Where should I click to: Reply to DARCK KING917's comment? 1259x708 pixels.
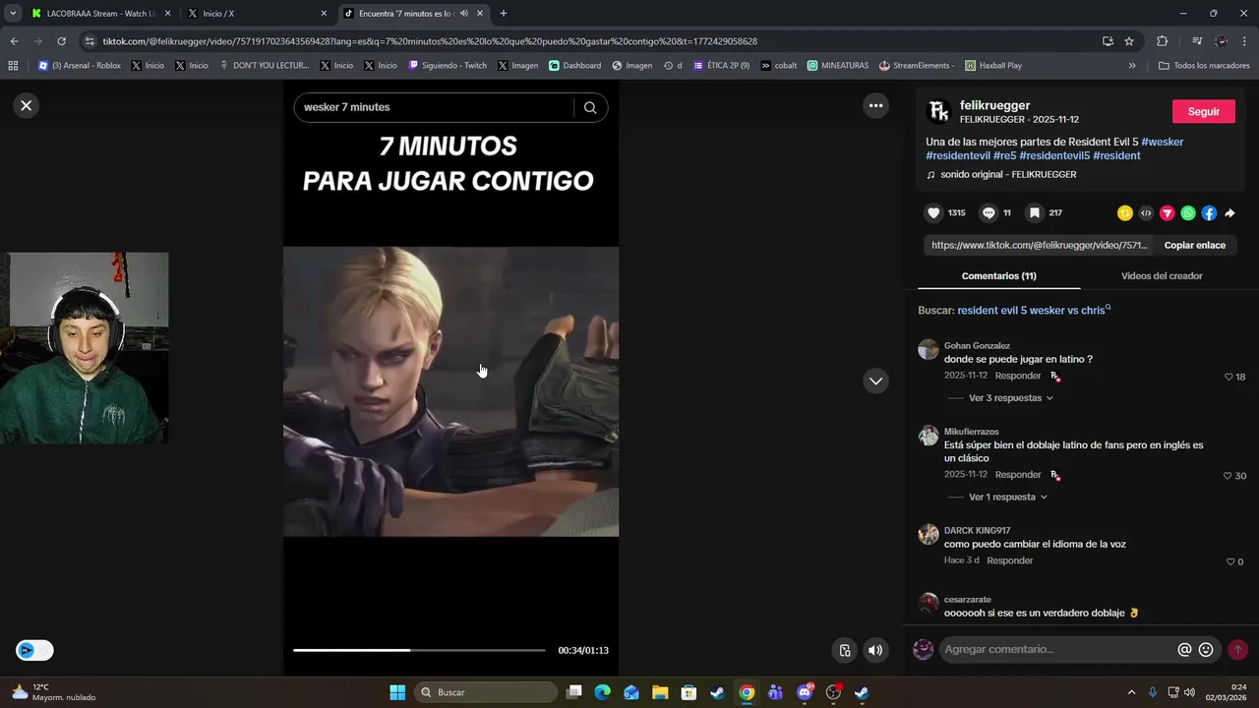point(1010,560)
